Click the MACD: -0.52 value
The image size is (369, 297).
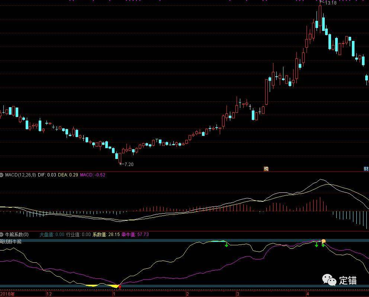tap(93, 175)
